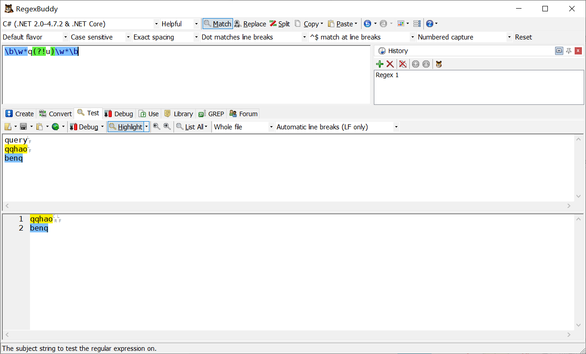Click the results pane's vertical scrollbar up arrow
Image resolution: width=586 pixels, height=354 pixels.
(x=578, y=219)
